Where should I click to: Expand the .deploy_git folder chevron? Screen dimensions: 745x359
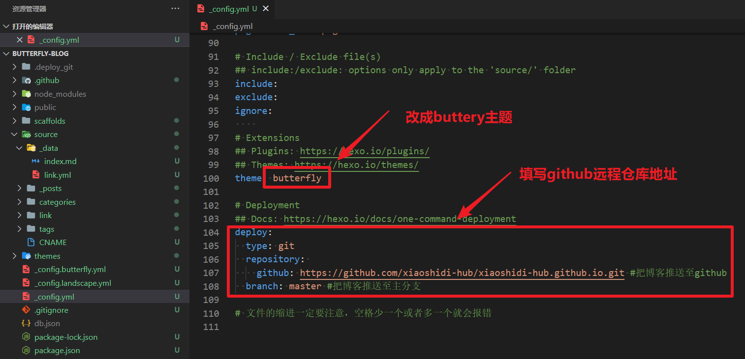click(x=15, y=67)
